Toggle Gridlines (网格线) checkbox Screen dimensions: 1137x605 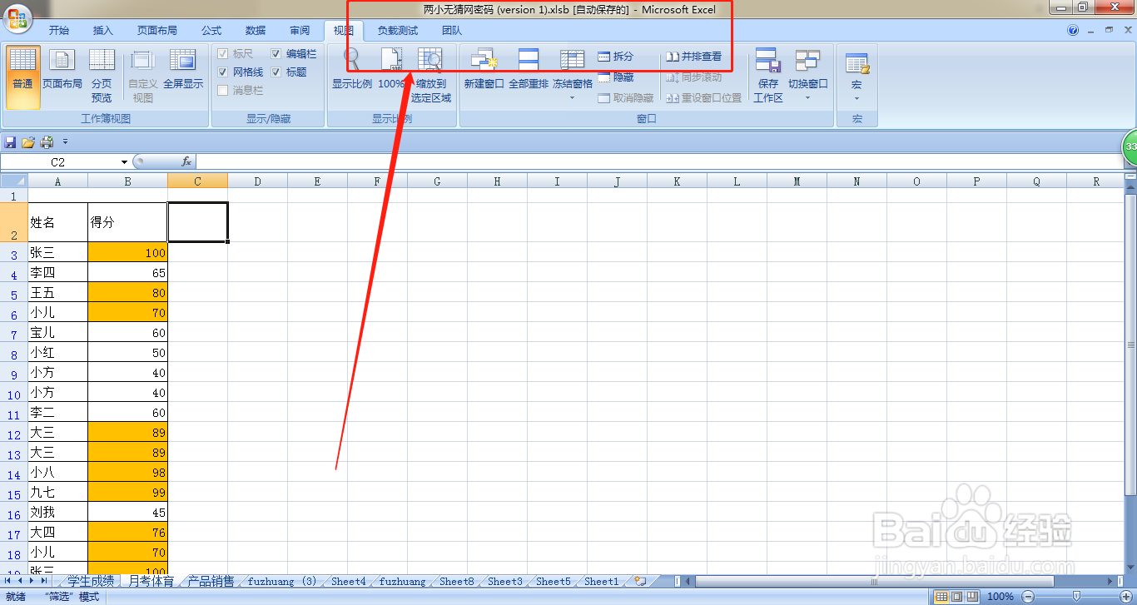tap(223, 72)
